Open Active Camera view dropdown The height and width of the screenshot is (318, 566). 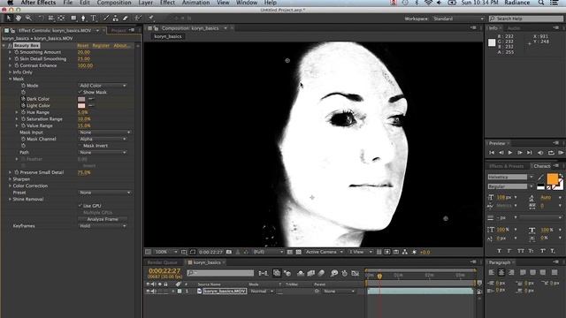point(324,252)
